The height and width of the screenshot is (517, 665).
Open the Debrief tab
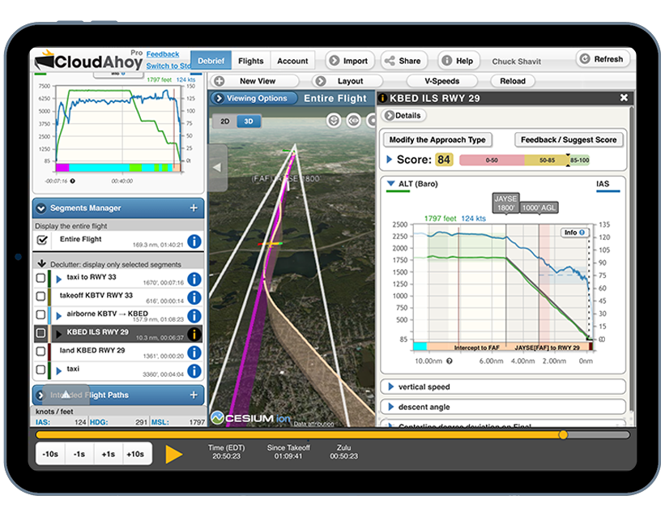point(211,61)
